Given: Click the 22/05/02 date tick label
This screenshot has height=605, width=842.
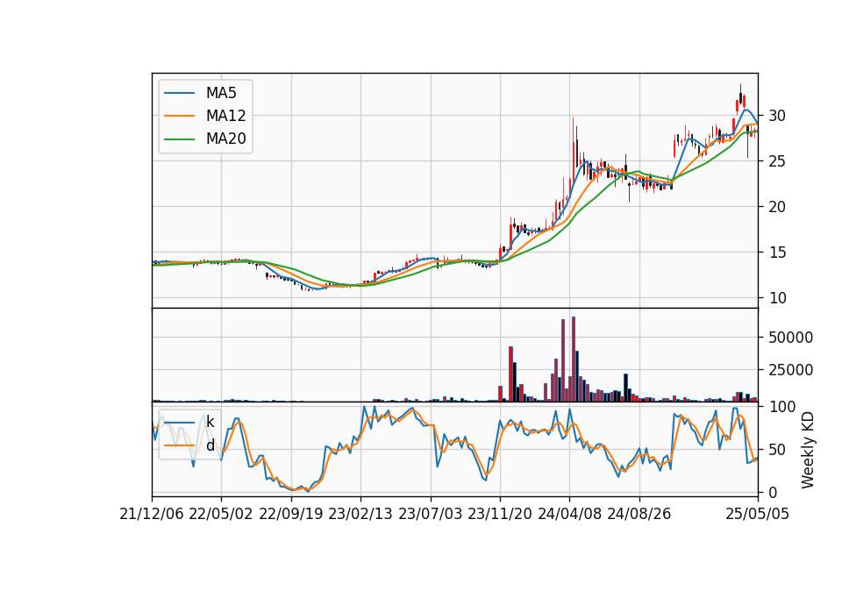Looking at the screenshot, I should [x=221, y=515].
